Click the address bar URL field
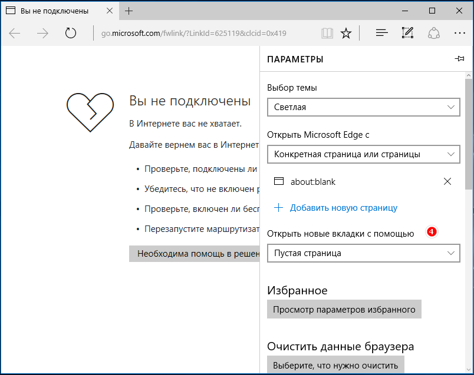 coord(200,33)
